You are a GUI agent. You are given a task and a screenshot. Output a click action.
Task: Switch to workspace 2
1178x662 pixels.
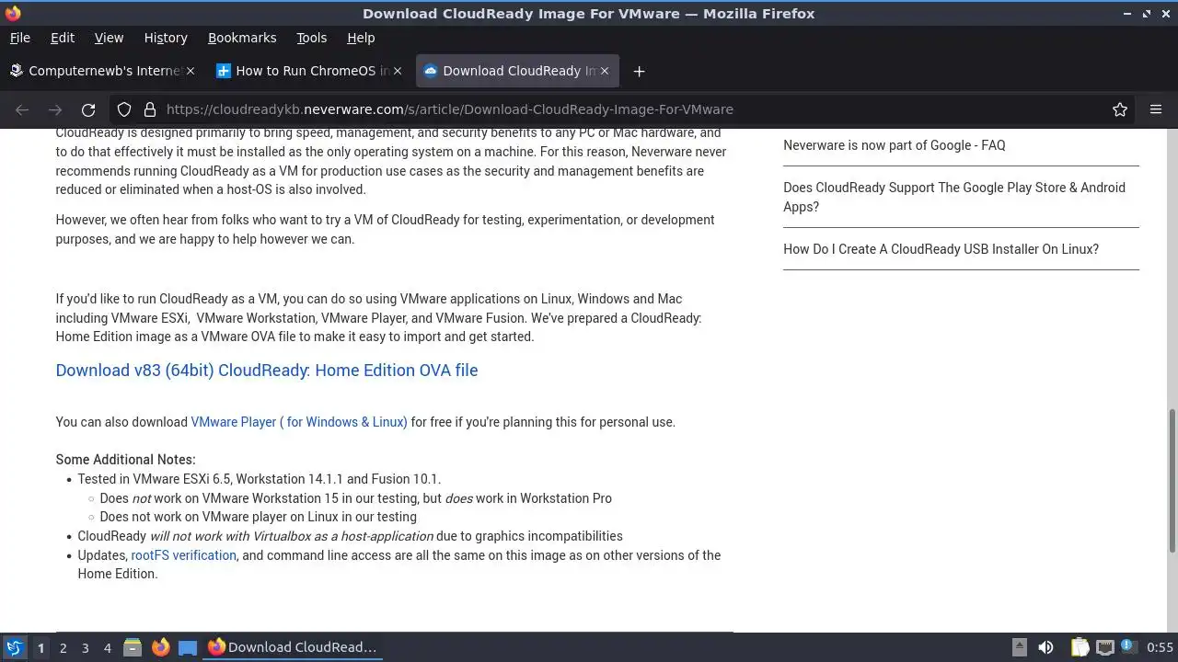(x=63, y=647)
